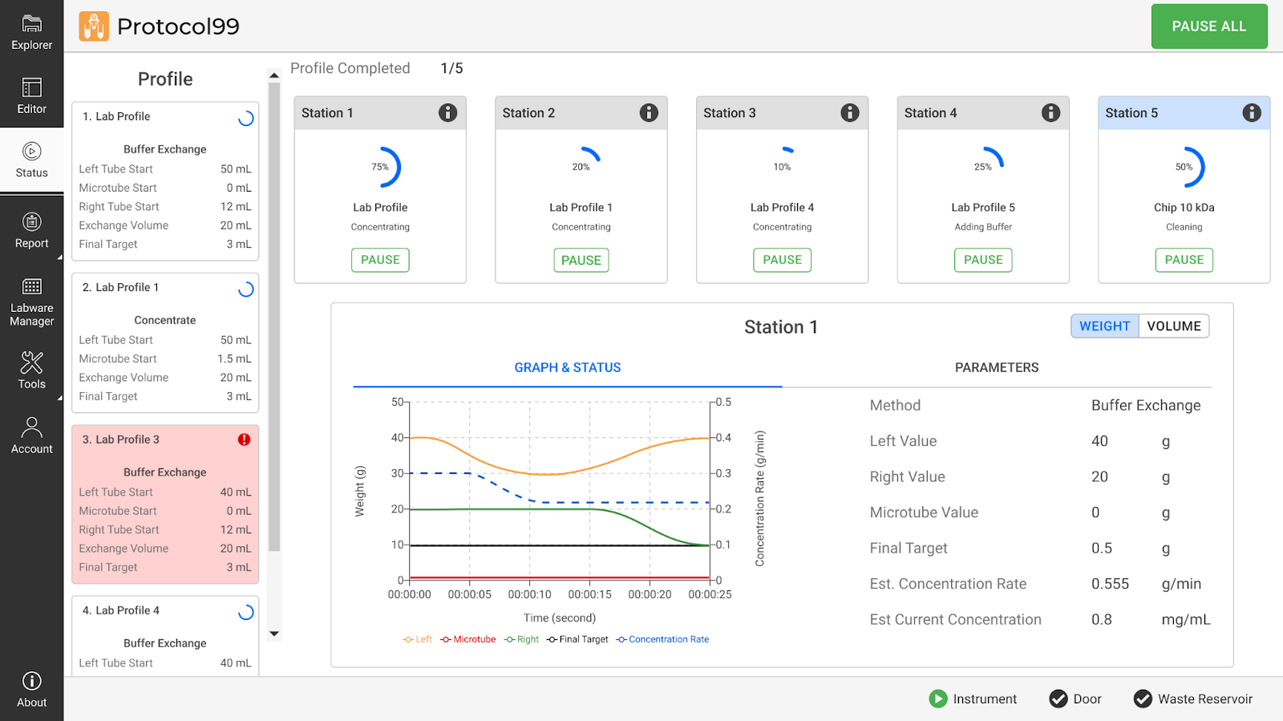
Task: Go to the Report section
Action: click(31, 230)
